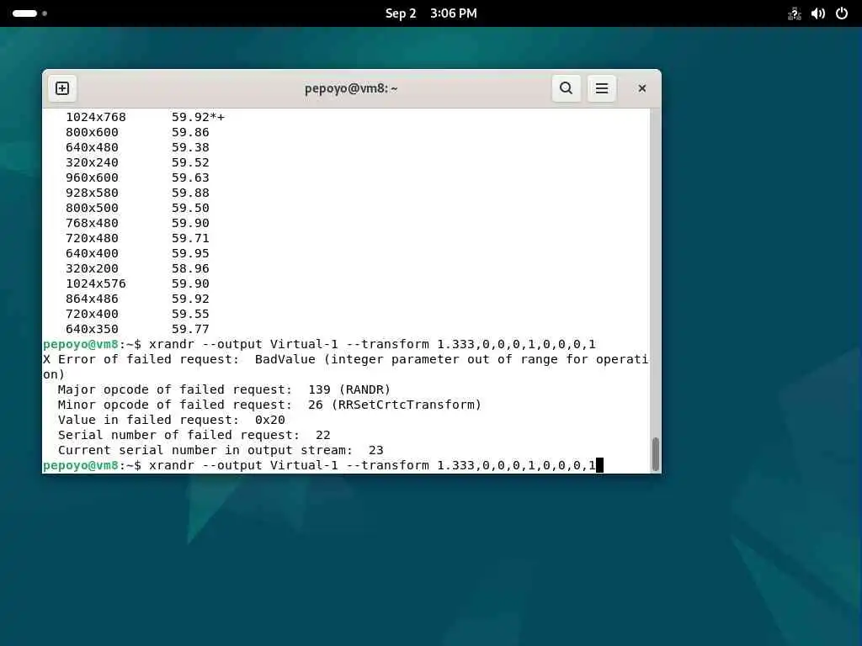Click the 58.96 refresh rate value
This screenshot has height=646, width=862.
(190, 268)
